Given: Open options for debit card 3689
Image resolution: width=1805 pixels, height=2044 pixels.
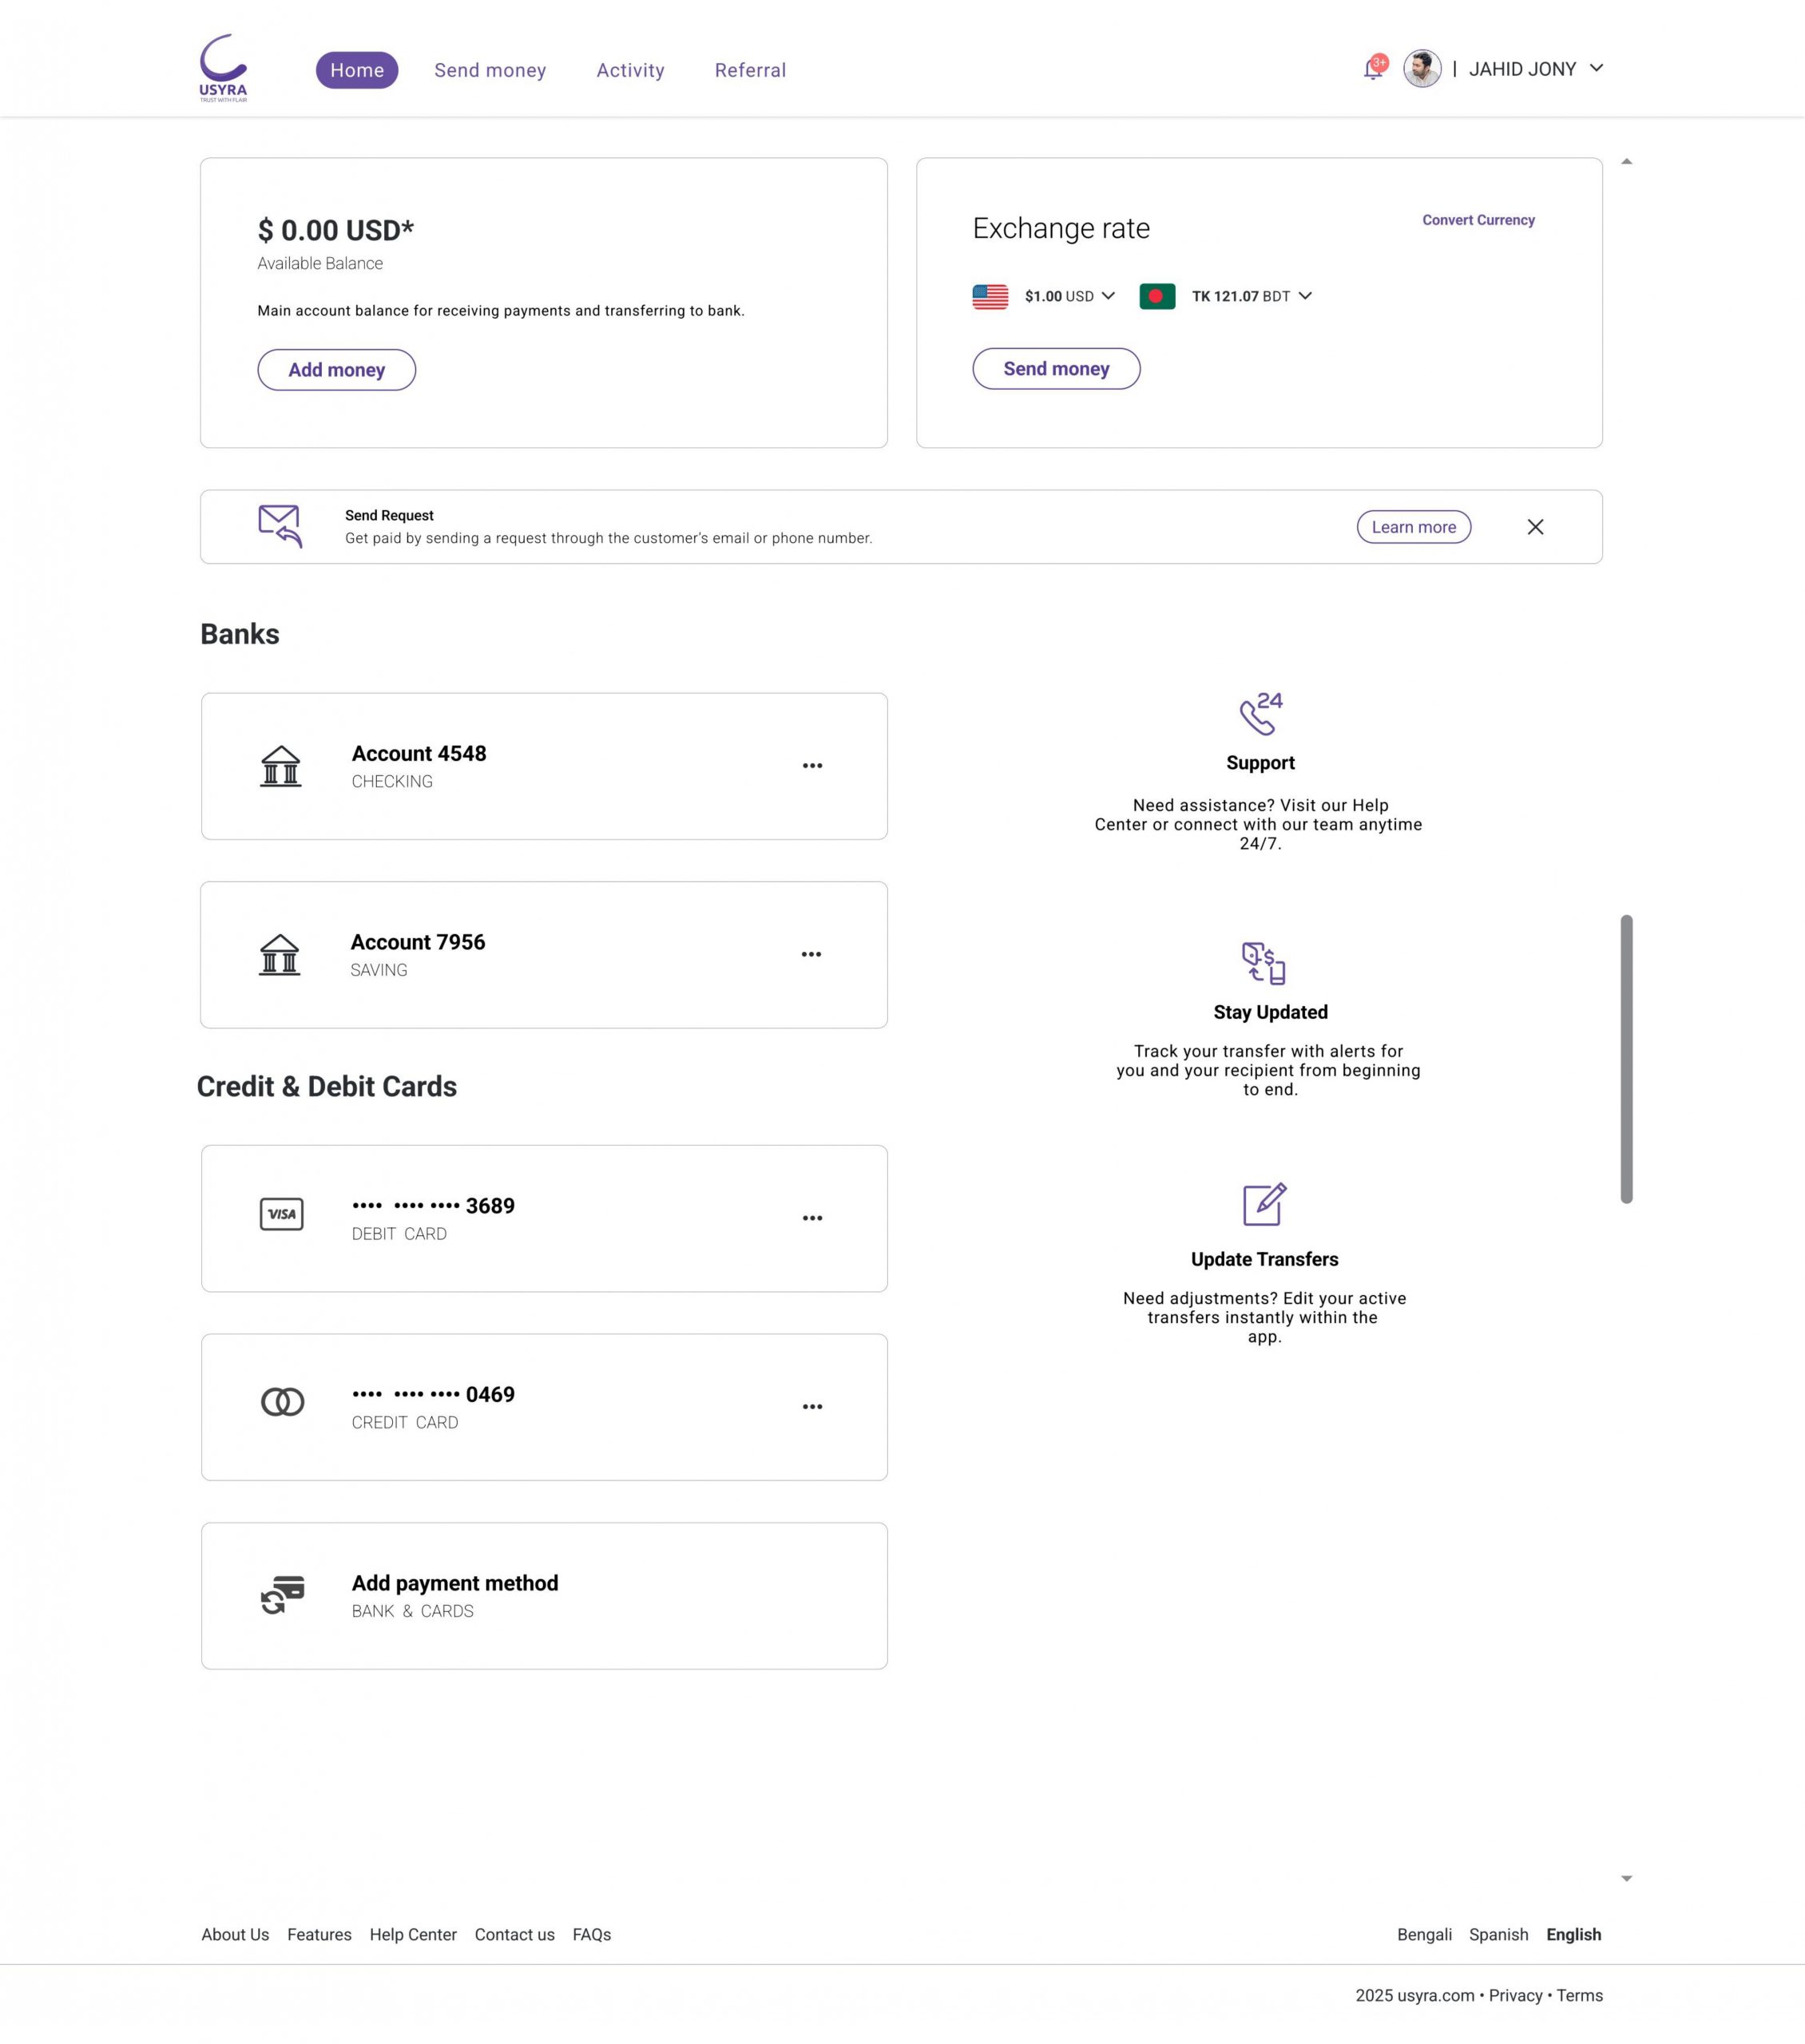Looking at the screenshot, I should pyautogui.click(x=812, y=1218).
